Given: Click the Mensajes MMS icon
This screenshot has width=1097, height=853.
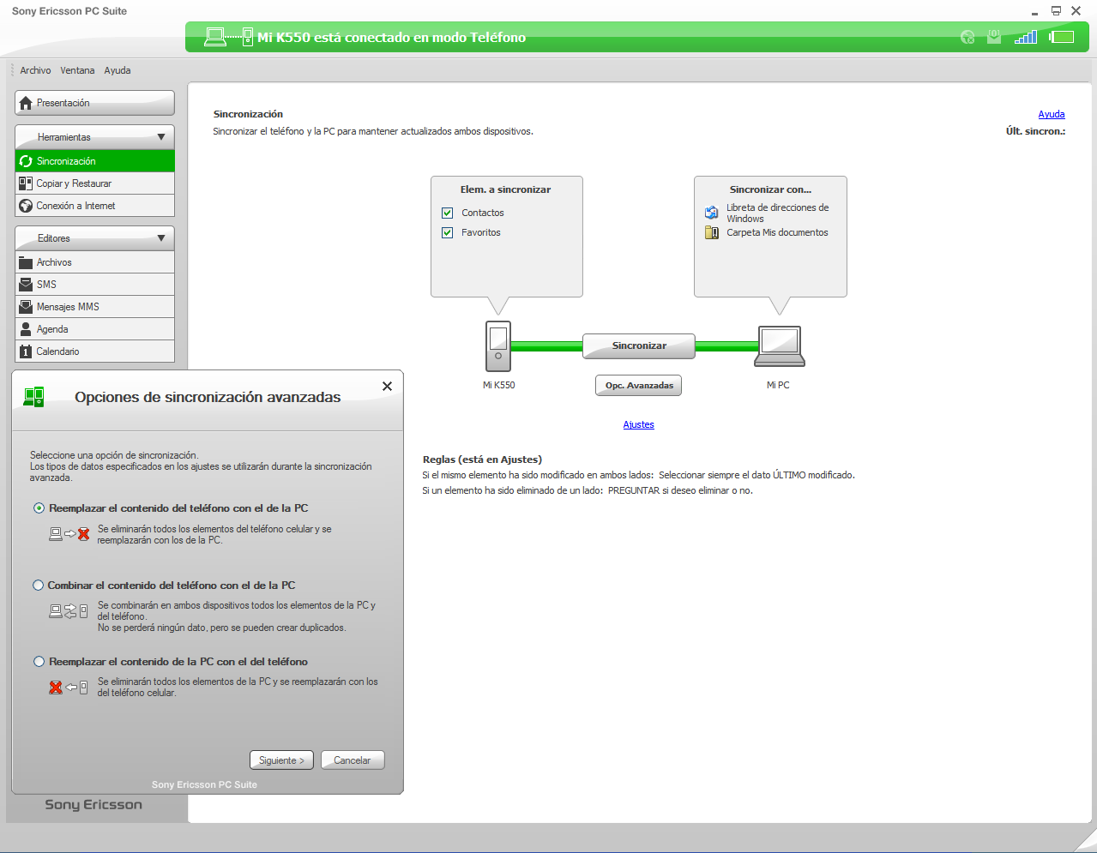Looking at the screenshot, I should (x=26, y=307).
